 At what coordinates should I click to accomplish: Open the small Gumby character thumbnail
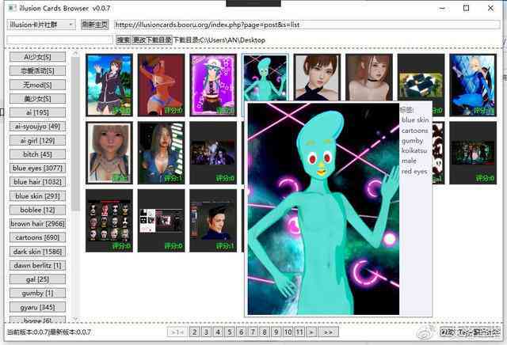[265, 78]
